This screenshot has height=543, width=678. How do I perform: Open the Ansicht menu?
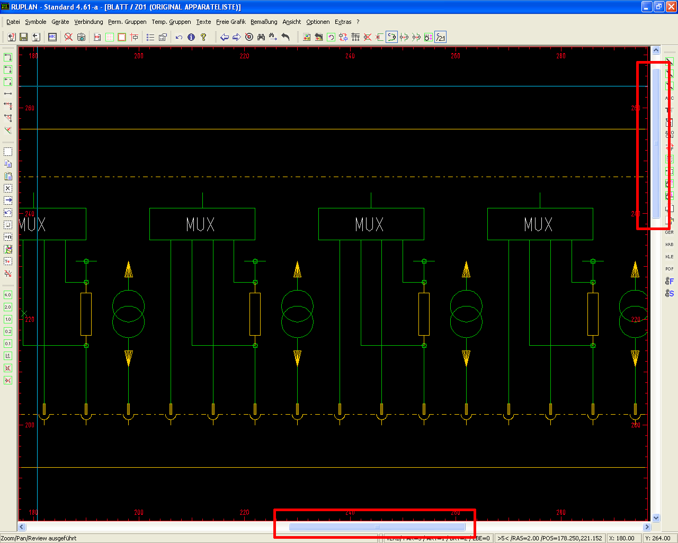click(x=291, y=22)
